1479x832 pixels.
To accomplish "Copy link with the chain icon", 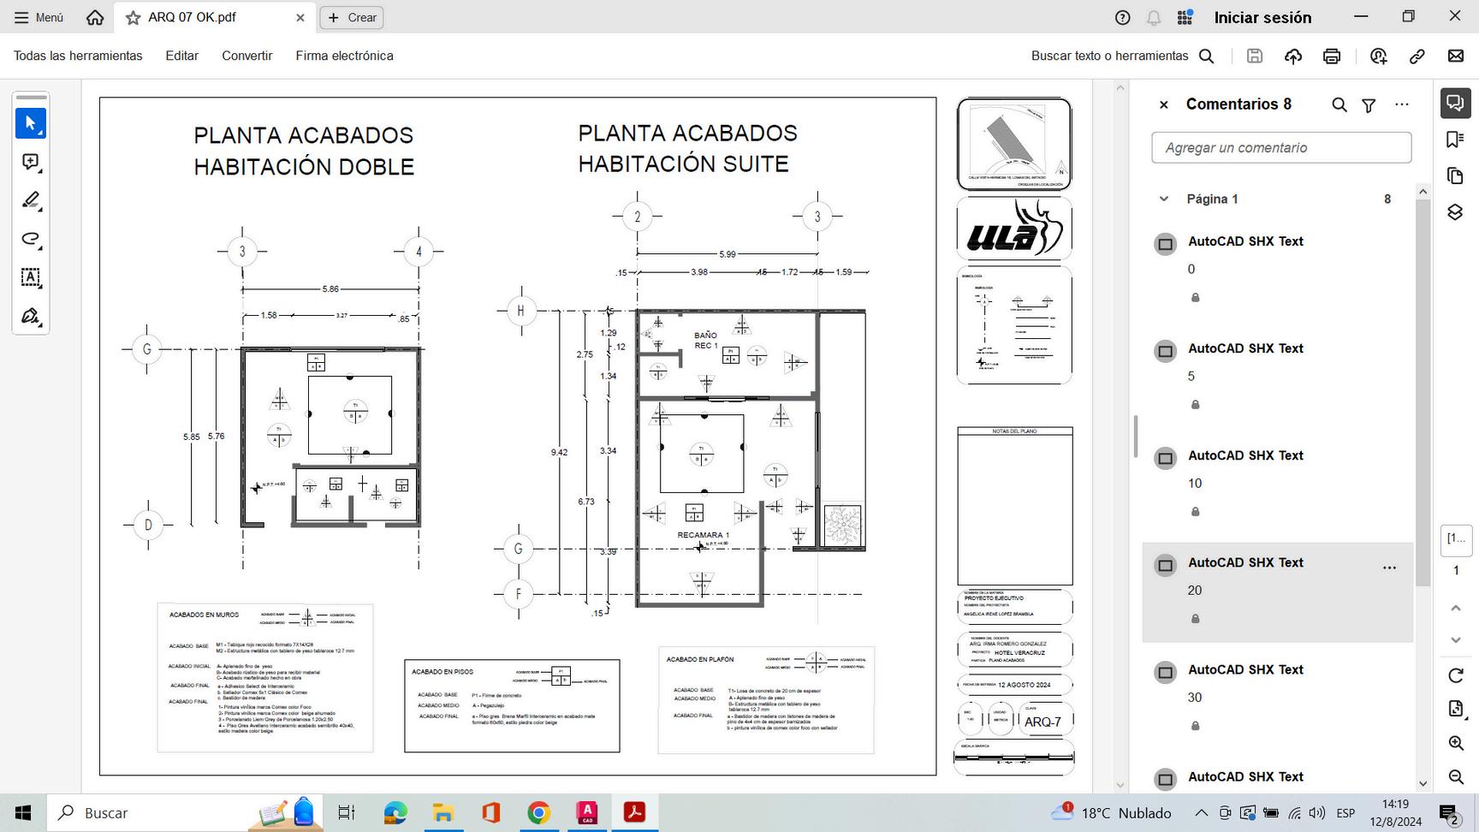I will pos(1417,56).
